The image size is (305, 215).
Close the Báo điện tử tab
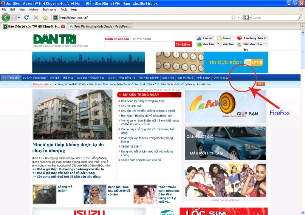click(x=63, y=27)
